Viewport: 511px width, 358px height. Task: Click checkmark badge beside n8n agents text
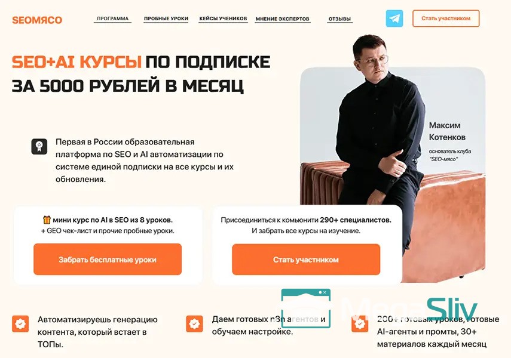point(194,324)
